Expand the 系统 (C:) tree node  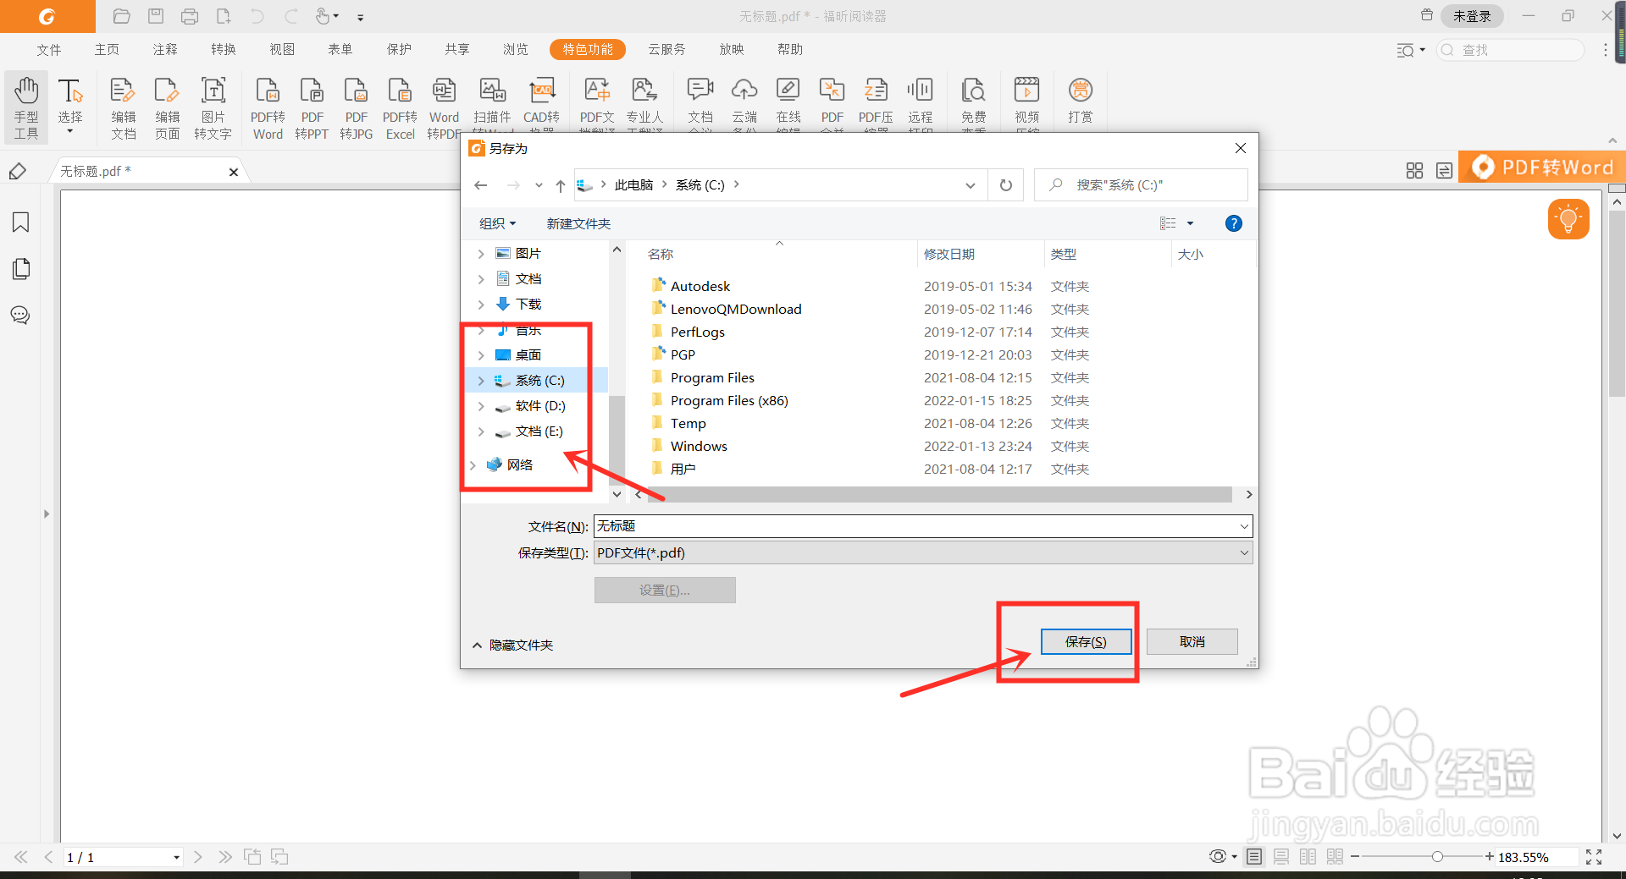click(x=481, y=381)
